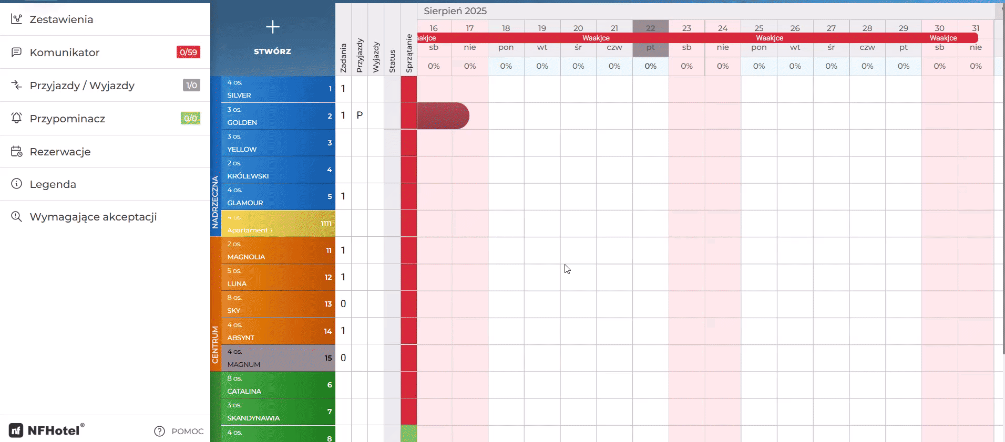Select the SKANDYNAWIA room row
This screenshot has width=1005, height=442.
[x=278, y=412]
